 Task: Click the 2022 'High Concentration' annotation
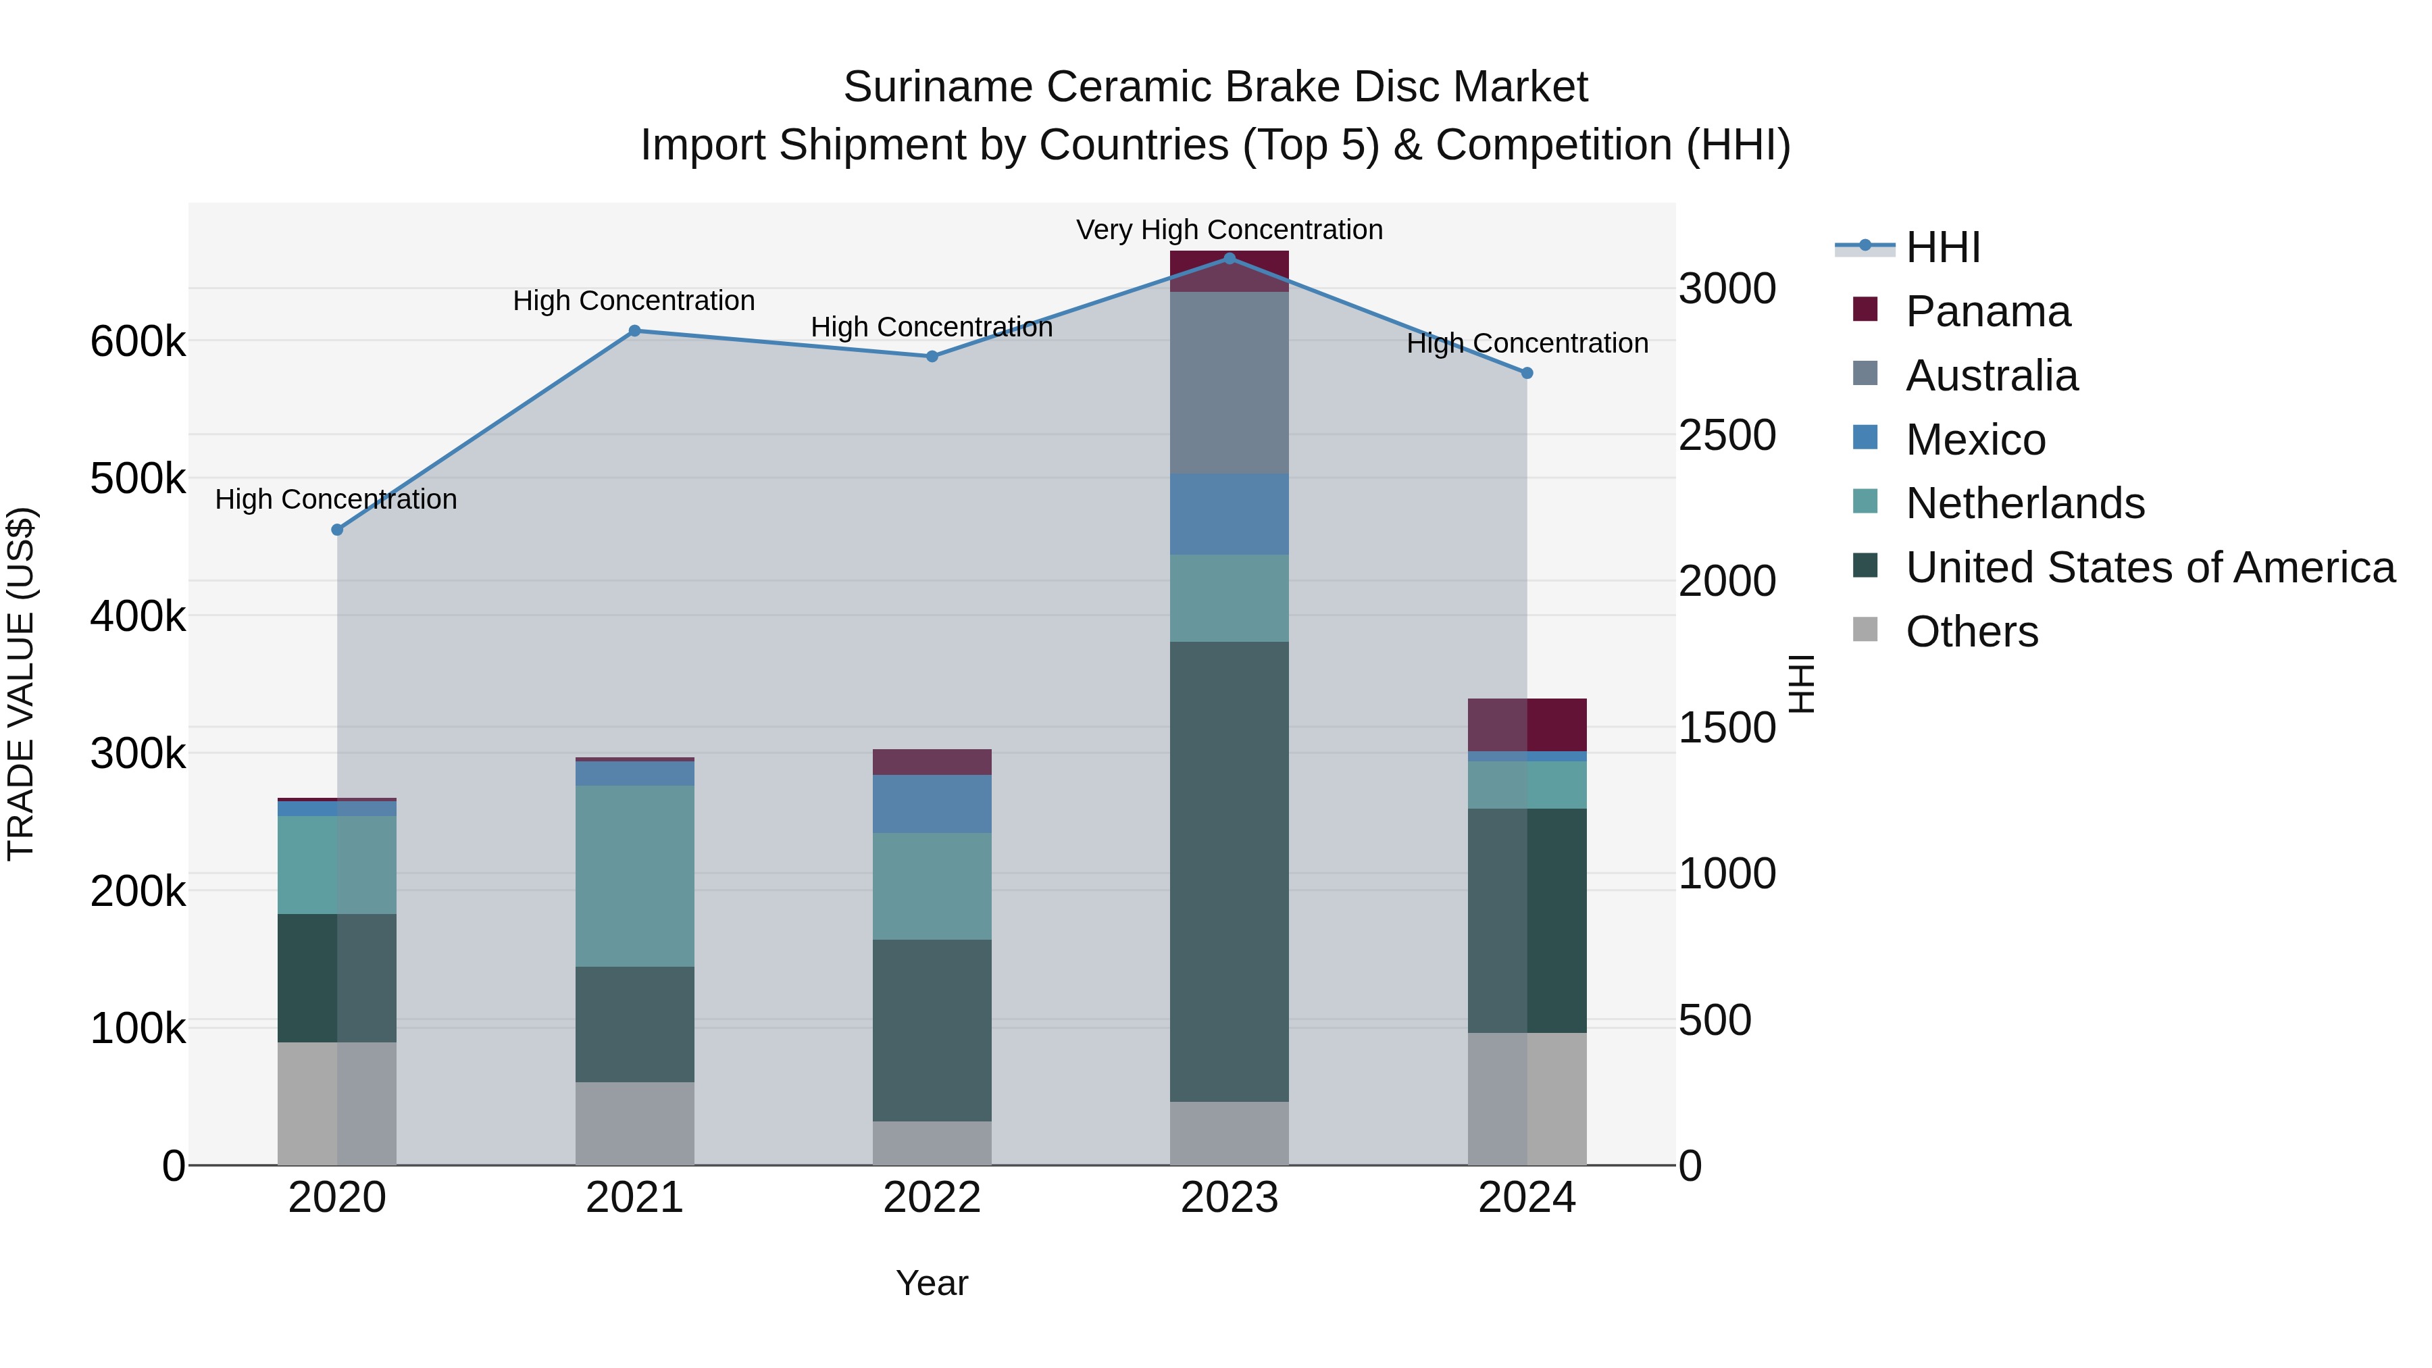(932, 327)
